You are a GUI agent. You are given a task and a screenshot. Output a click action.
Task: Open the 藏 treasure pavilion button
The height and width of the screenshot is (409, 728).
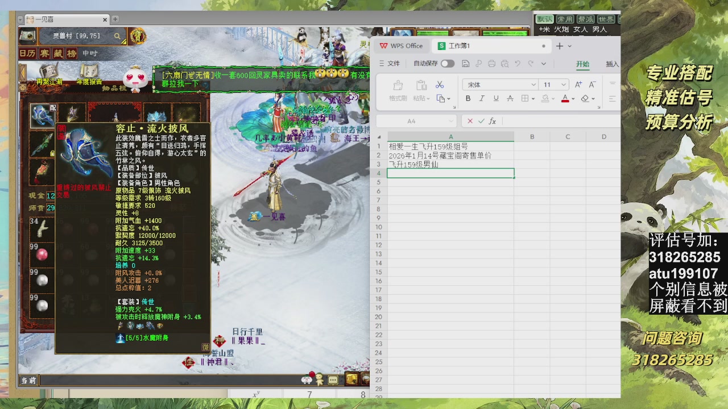click(x=58, y=53)
